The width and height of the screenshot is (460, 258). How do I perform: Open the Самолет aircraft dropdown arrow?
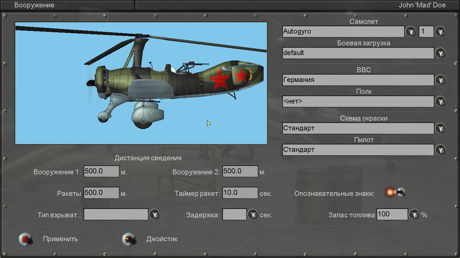pos(410,32)
